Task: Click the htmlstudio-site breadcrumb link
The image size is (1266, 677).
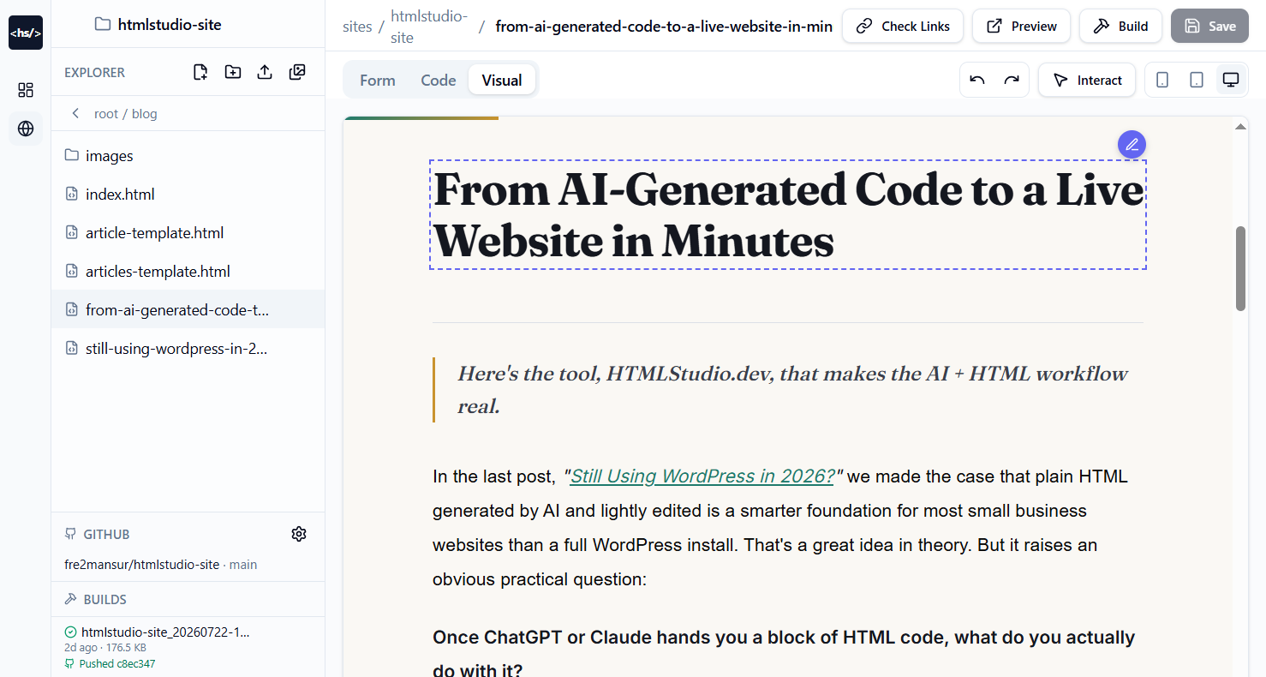Action: [429, 27]
